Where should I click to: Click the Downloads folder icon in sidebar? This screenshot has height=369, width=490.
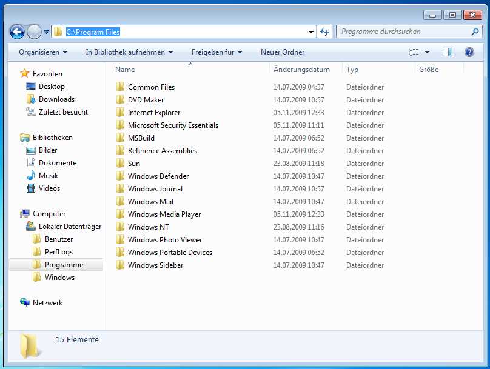point(30,99)
